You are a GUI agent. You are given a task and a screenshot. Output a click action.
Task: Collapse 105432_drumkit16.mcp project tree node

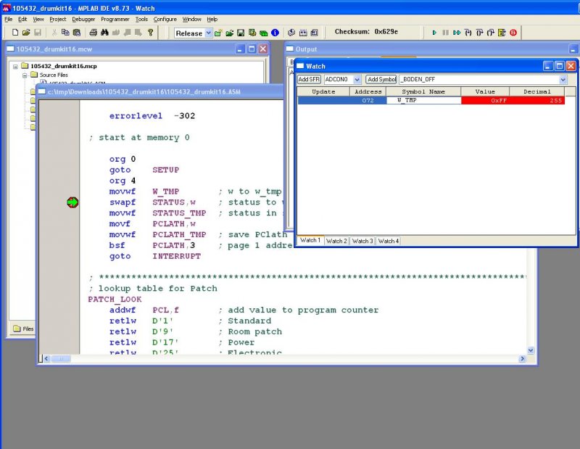15,67
